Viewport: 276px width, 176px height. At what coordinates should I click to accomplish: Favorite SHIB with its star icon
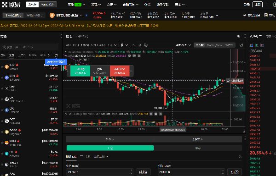click(x=2, y=143)
